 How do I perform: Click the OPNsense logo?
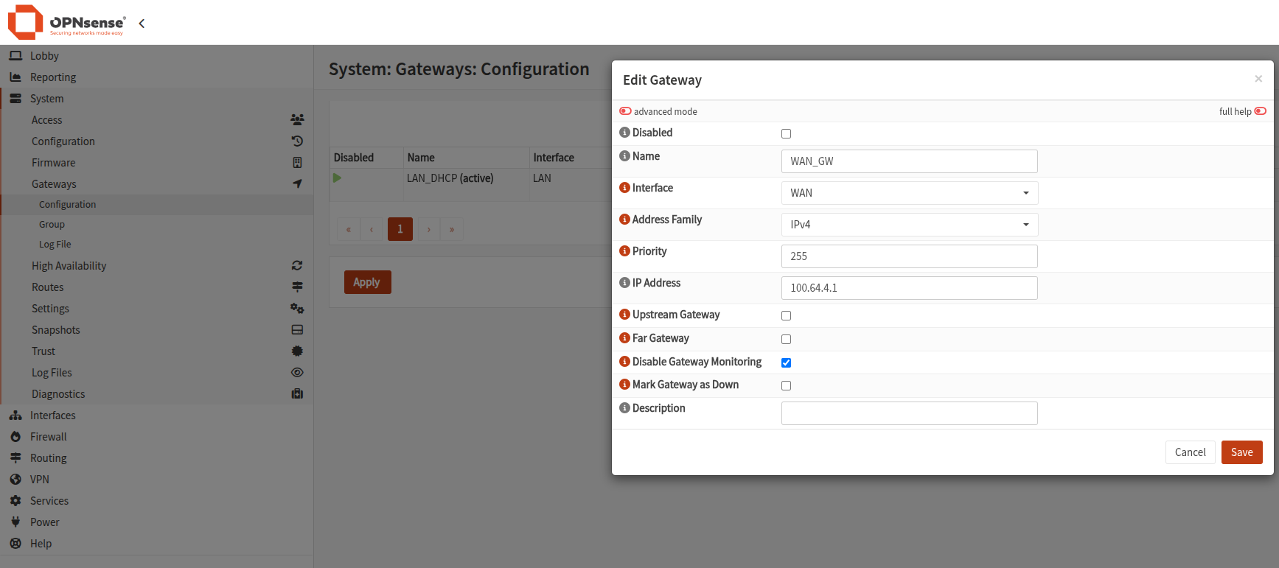click(66, 22)
